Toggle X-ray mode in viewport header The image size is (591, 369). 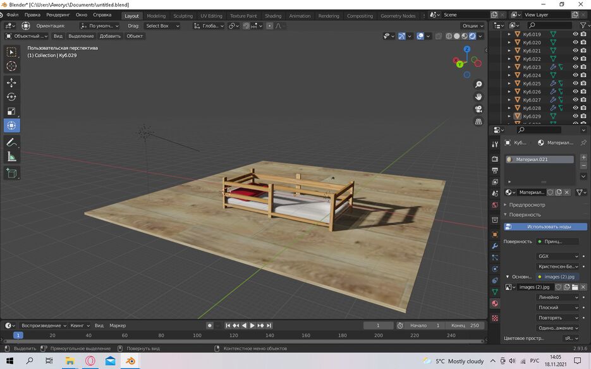[438, 36]
